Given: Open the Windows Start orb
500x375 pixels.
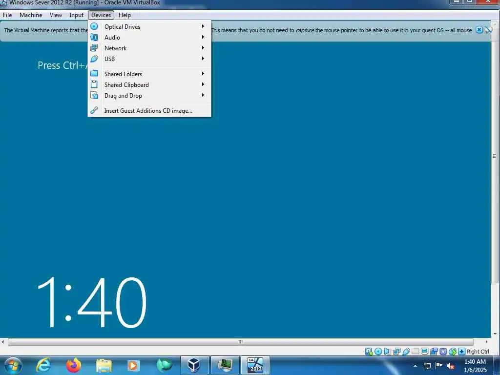Looking at the screenshot, I should 13,366.
